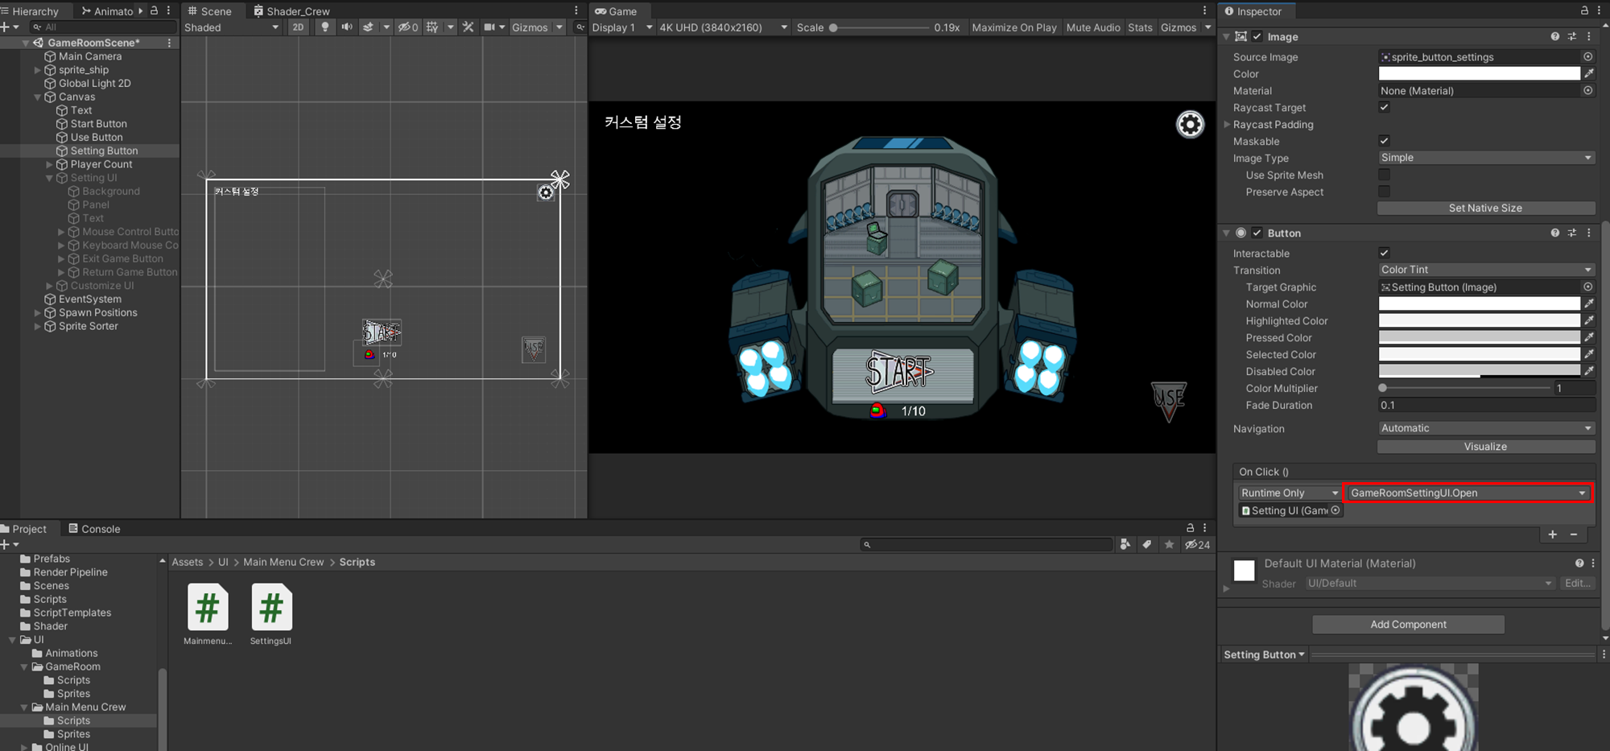Open the Button component three-dot menu
Viewport: 1610px width, 751px height.
pyautogui.click(x=1589, y=233)
